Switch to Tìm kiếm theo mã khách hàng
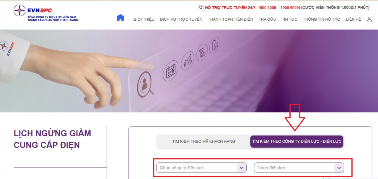378x179 pixels. pyautogui.click(x=203, y=141)
